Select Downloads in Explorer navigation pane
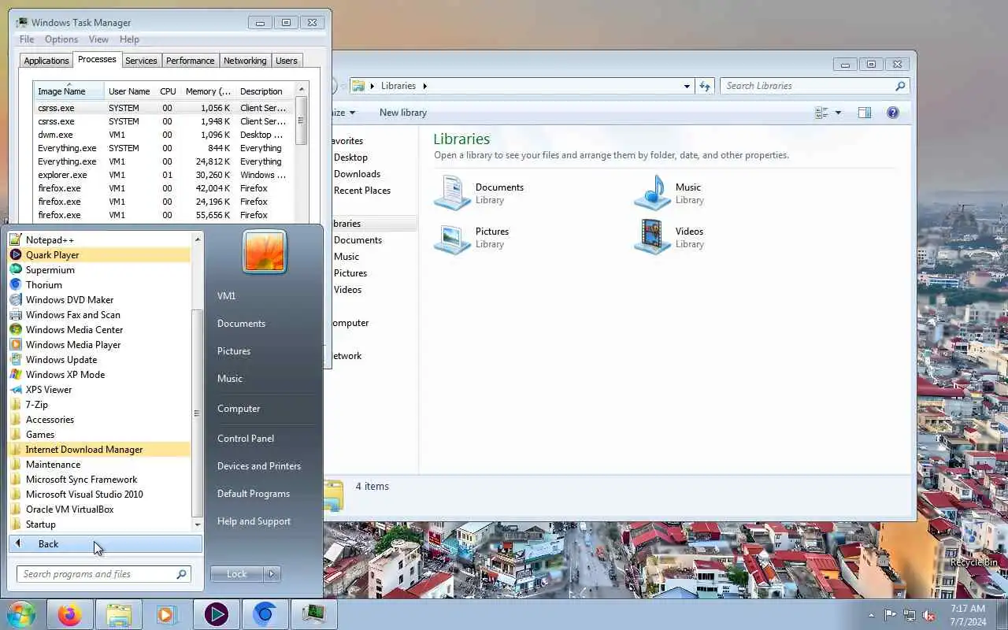1008x630 pixels. click(358, 174)
